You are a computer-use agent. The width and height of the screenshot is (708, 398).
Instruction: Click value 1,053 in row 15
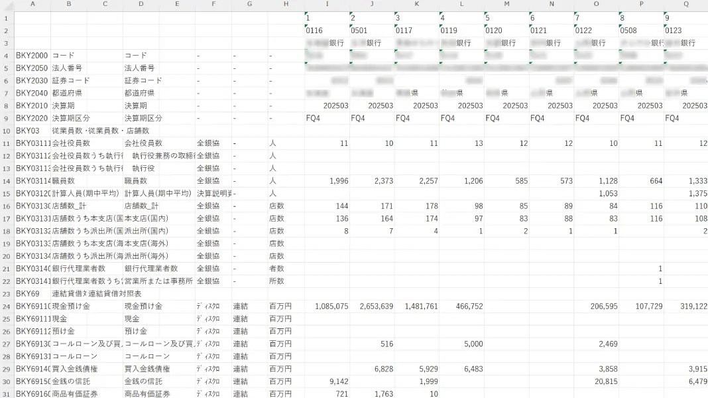(608, 193)
